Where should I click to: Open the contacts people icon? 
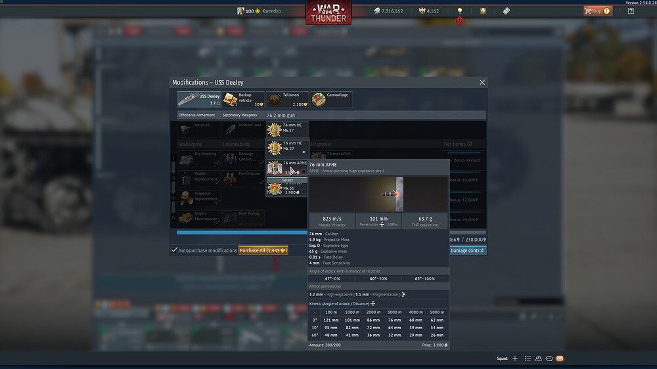(539, 358)
